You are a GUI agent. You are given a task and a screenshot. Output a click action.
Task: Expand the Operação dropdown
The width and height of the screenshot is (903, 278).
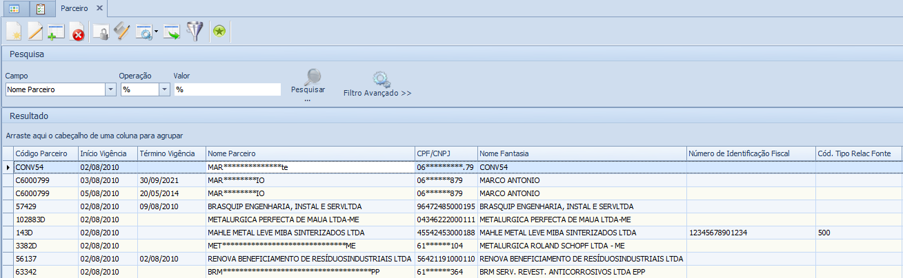click(164, 89)
